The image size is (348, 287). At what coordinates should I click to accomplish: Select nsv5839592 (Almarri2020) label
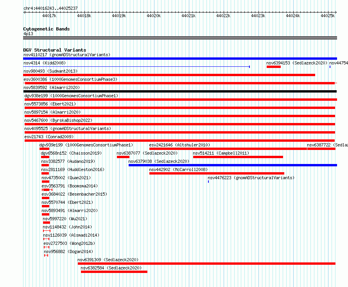(52, 87)
